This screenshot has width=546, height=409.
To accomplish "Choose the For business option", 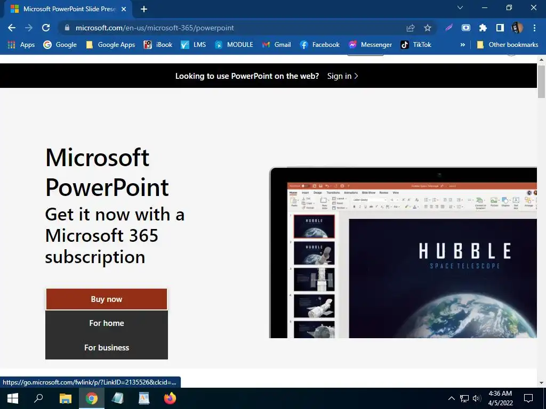I will [107, 347].
